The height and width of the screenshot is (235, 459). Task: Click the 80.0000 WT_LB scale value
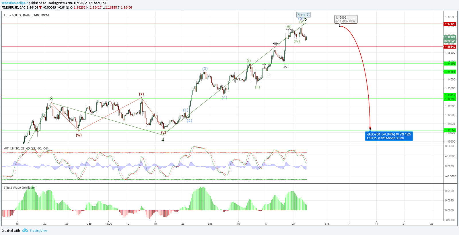click(450, 146)
